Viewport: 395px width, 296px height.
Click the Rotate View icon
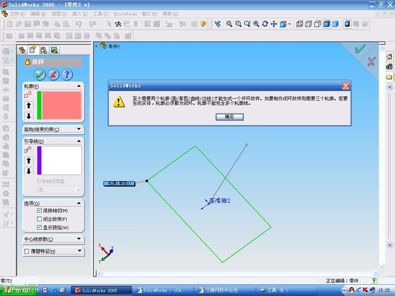click(265, 24)
